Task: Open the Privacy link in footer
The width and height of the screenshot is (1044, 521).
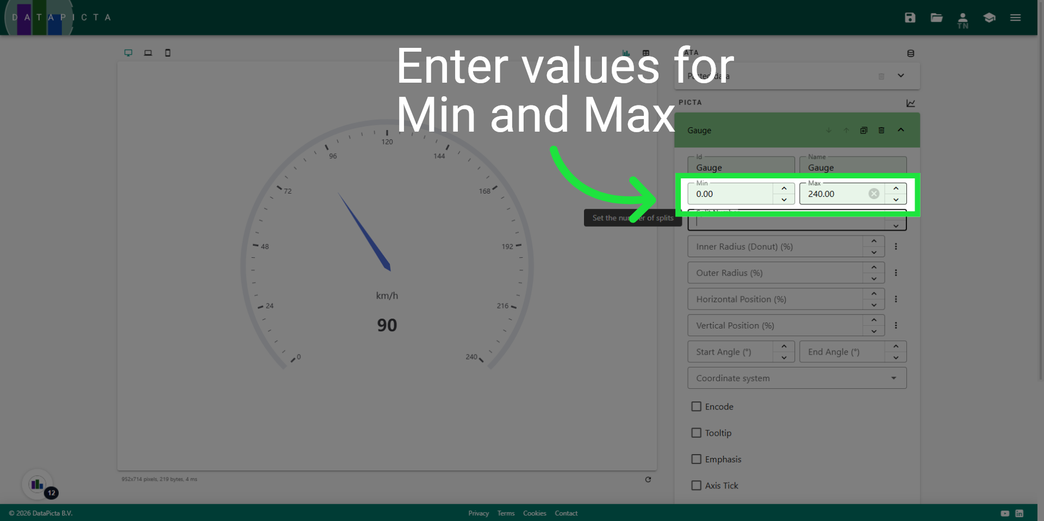Action: coord(478,513)
